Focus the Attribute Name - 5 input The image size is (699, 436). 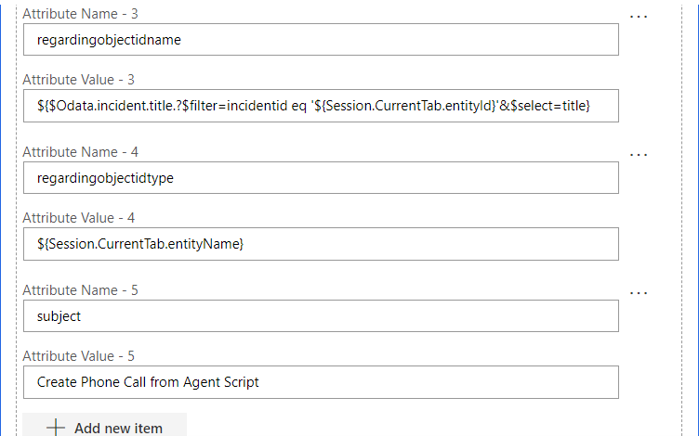[321, 316]
